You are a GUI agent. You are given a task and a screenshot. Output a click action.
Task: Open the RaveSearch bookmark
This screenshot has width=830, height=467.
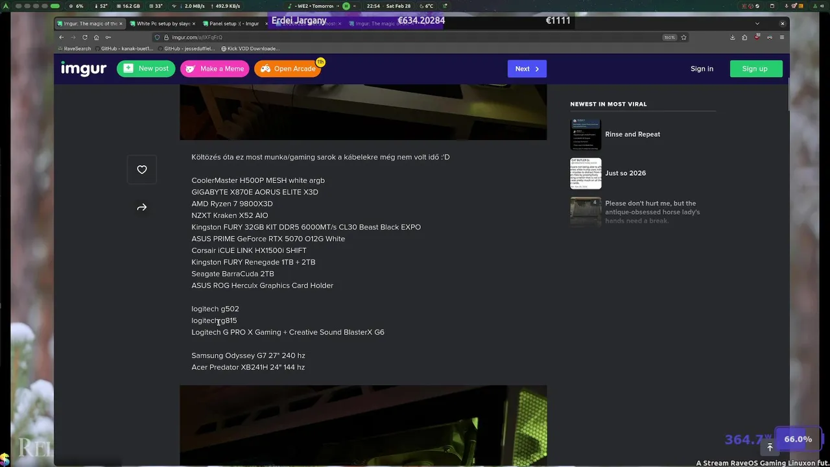[75, 49]
